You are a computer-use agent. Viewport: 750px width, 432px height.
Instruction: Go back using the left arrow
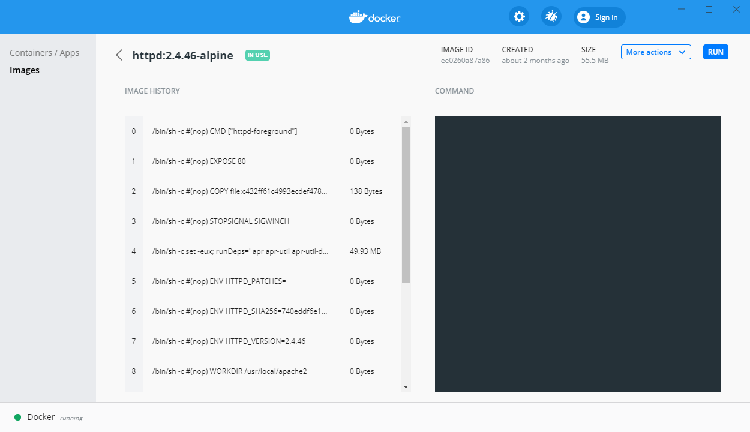tap(119, 55)
